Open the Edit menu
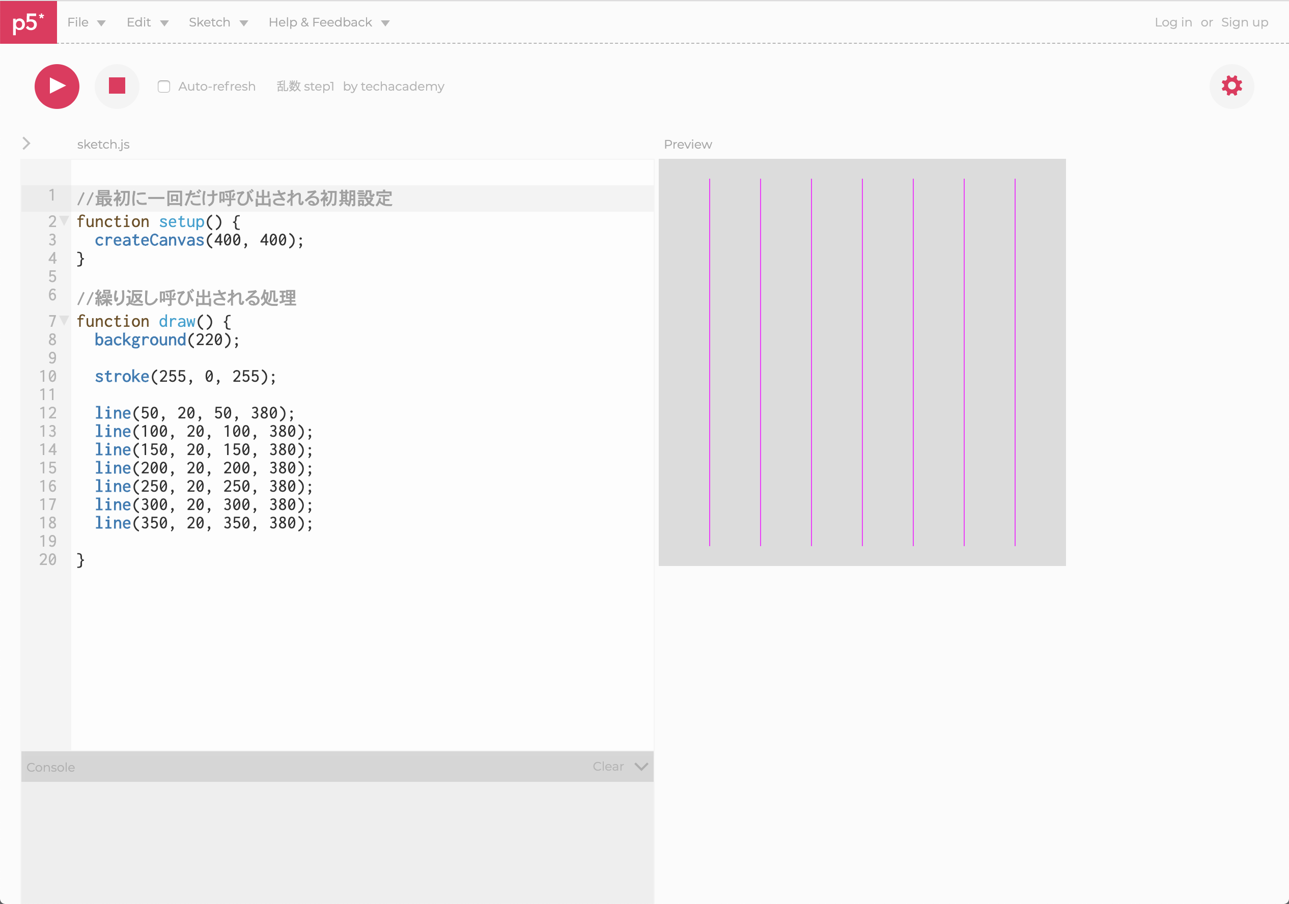Viewport: 1289px width, 904px height. tap(147, 22)
